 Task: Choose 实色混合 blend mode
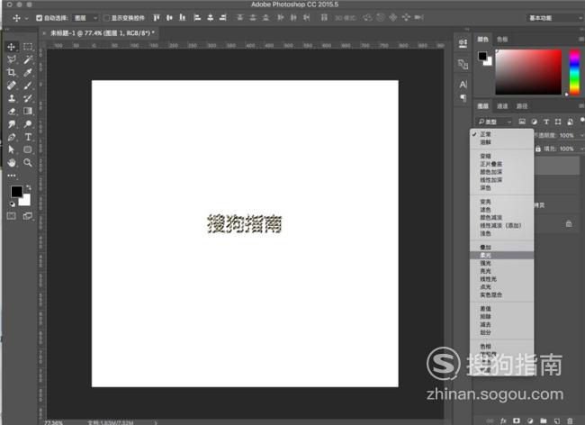502,294
